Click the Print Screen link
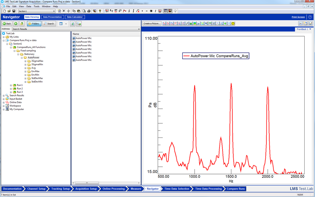This screenshot has width=315, height=197. coord(298,17)
